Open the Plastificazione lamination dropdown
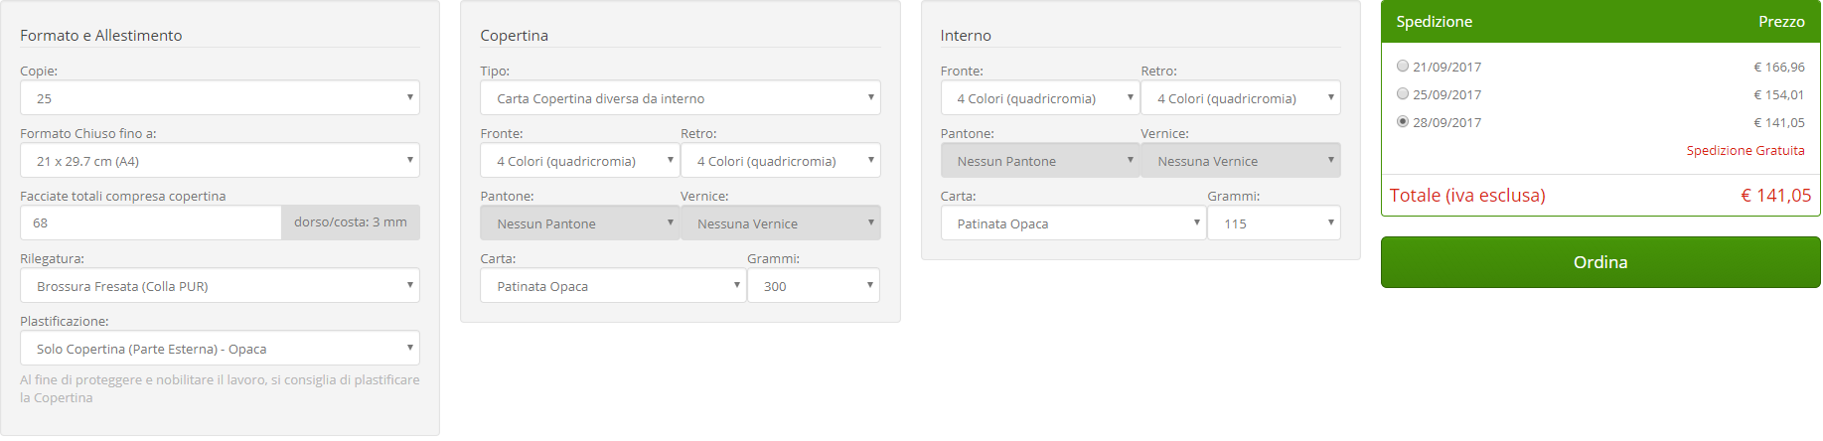This screenshot has height=441, width=1823. coord(220,349)
